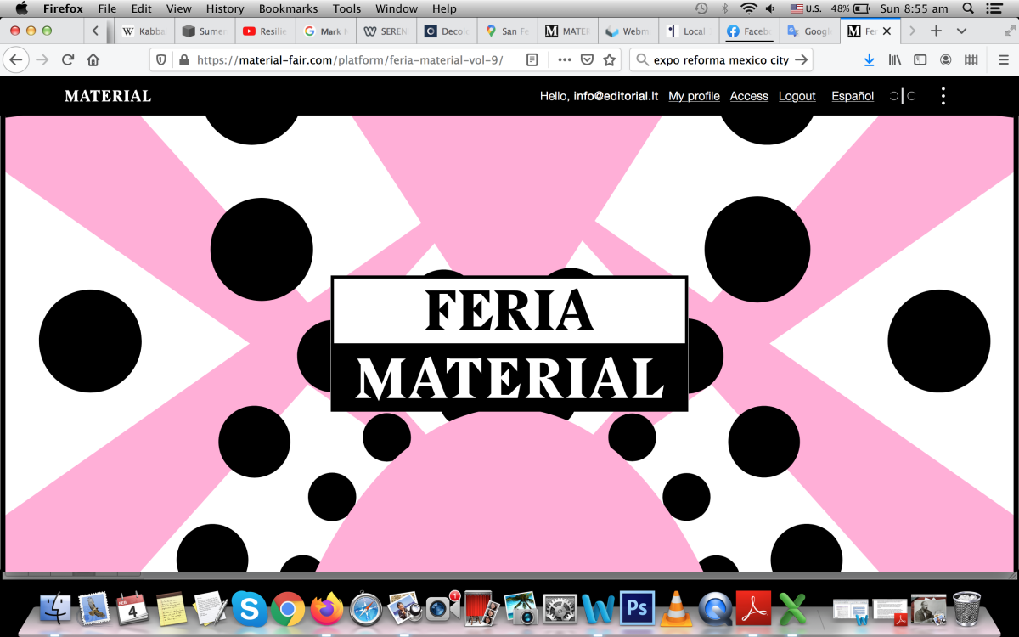Open Google Chrome from the Dock
The height and width of the screenshot is (637, 1019).
coord(288,608)
